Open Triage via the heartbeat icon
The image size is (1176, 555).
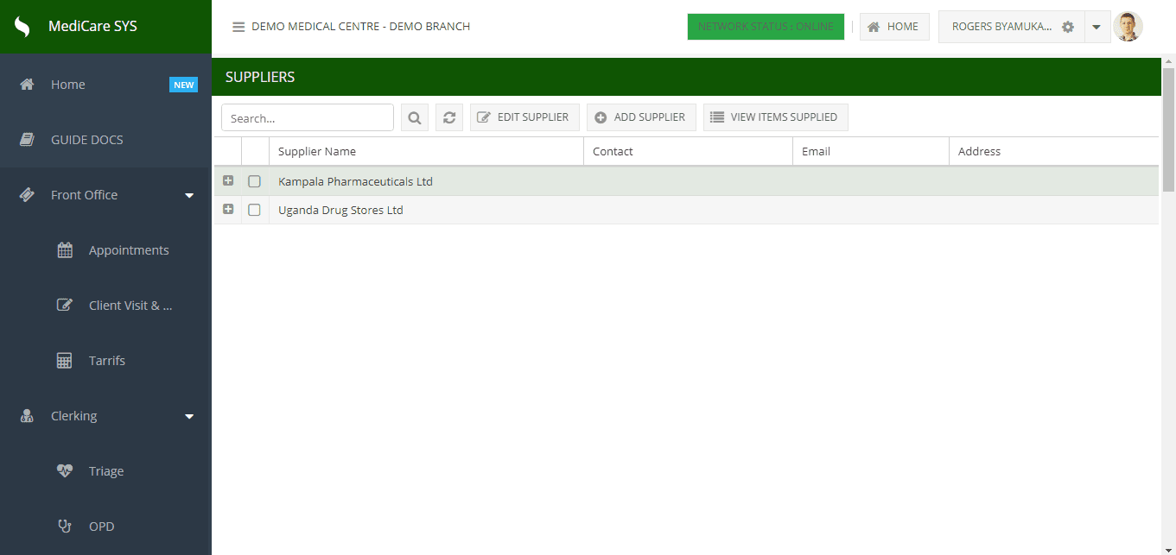[x=65, y=471]
